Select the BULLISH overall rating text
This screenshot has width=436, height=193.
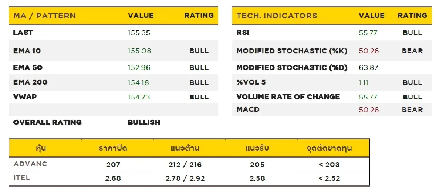[144, 122]
